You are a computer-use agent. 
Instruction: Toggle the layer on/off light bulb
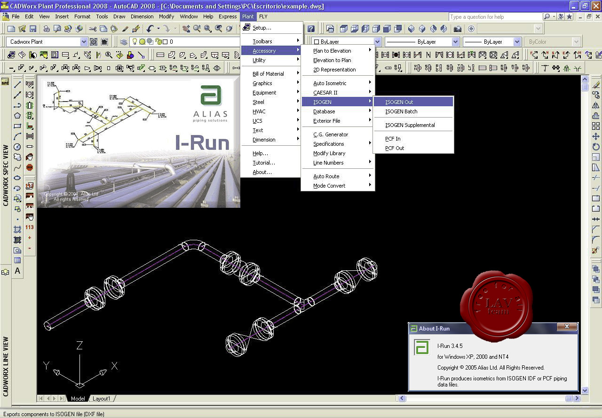point(135,42)
